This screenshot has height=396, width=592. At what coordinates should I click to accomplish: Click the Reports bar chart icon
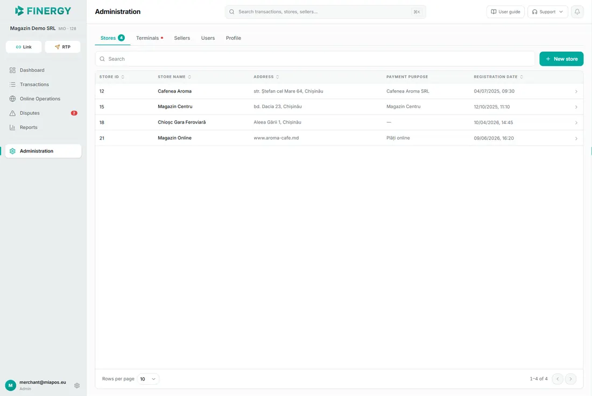(x=12, y=127)
